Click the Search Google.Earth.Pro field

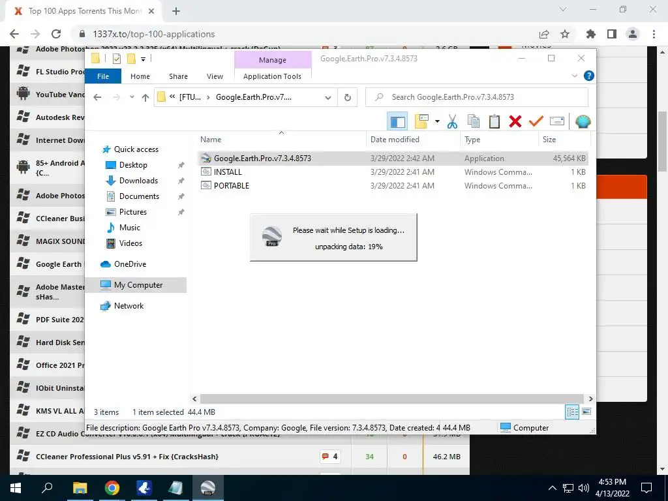pyautogui.click(x=477, y=97)
